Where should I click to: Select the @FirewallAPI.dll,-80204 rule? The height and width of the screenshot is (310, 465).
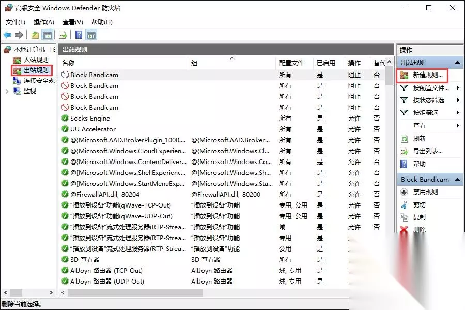point(222,195)
